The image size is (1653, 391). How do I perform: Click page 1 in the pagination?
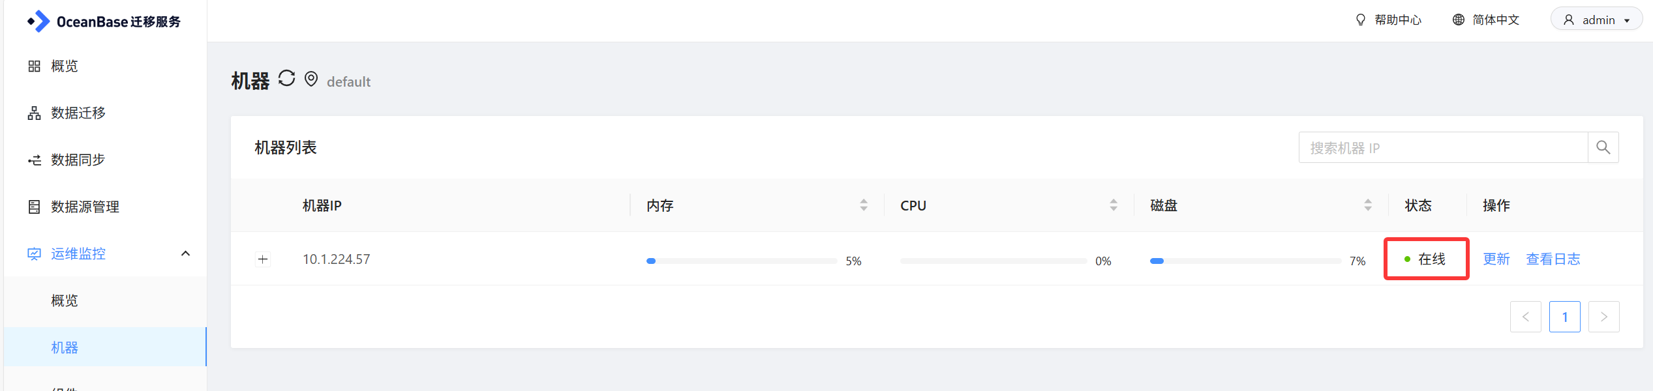[1564, 317]
